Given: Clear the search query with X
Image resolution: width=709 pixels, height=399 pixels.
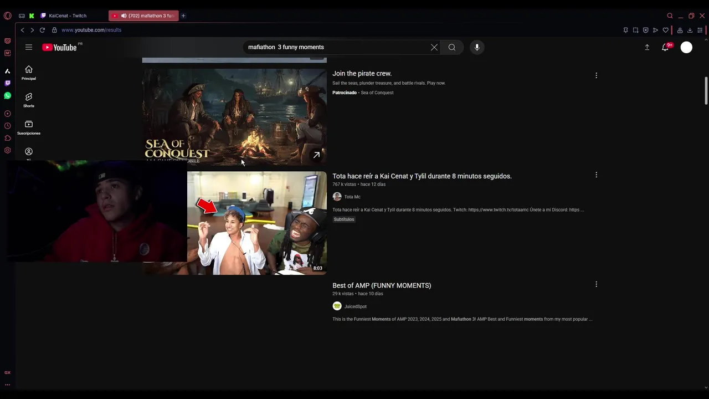Looking at the screenshot, I should click(x=434, y=47).
